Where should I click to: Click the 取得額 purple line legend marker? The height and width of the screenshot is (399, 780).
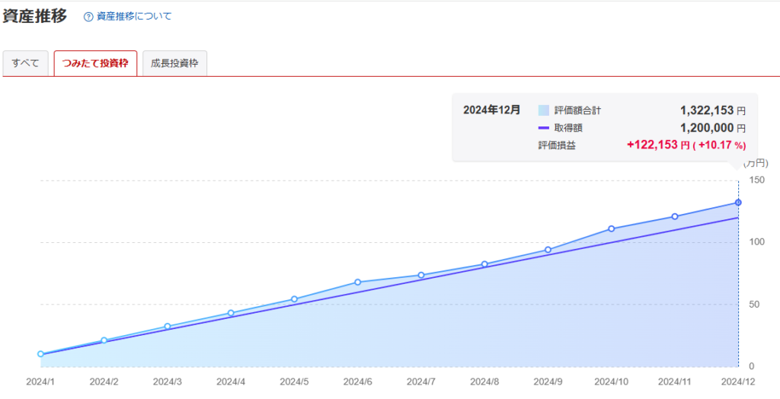click(543, 128)
